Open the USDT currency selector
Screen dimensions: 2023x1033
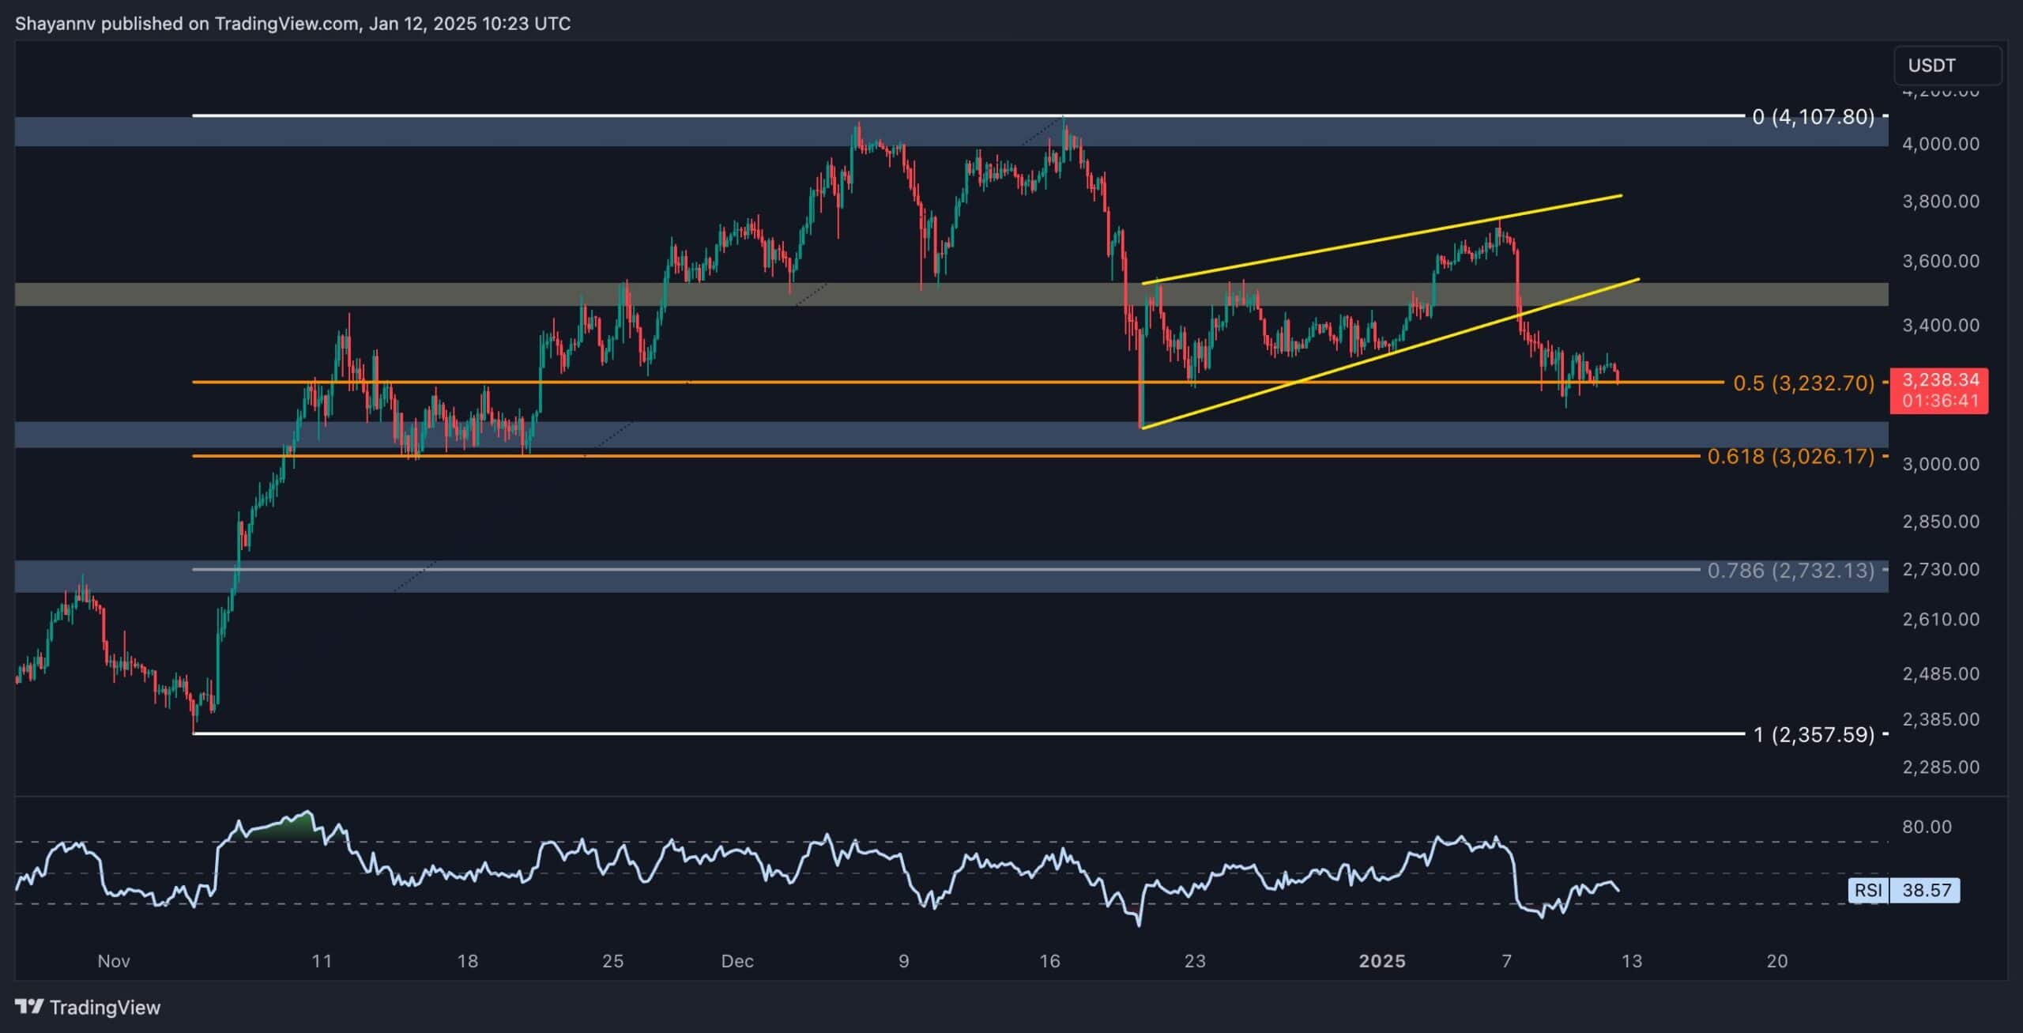pyautogui.click(x=1946, y=66)
